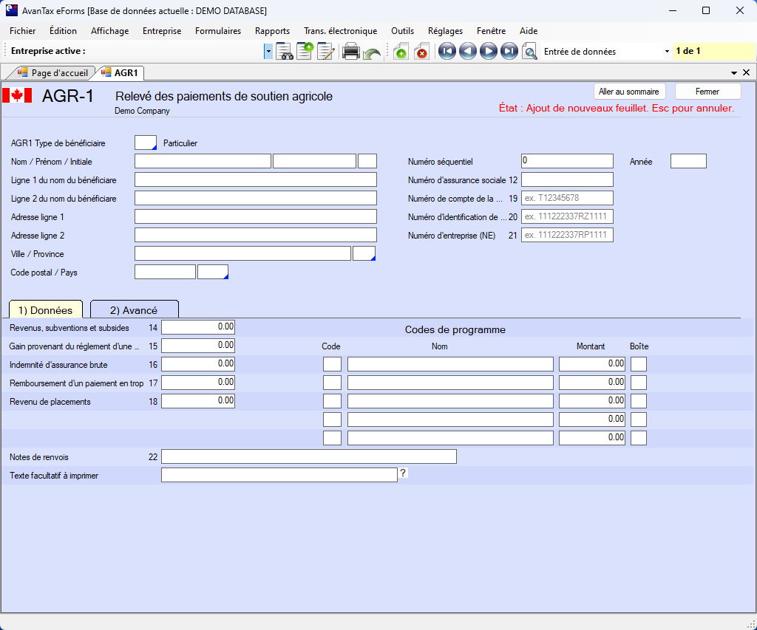Screen dimensions: 757x630
Task: Open the Entrée de données dropdown
Action: [x=666, y=52]
